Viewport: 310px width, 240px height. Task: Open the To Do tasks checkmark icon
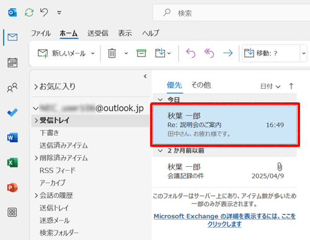[12, 112]
